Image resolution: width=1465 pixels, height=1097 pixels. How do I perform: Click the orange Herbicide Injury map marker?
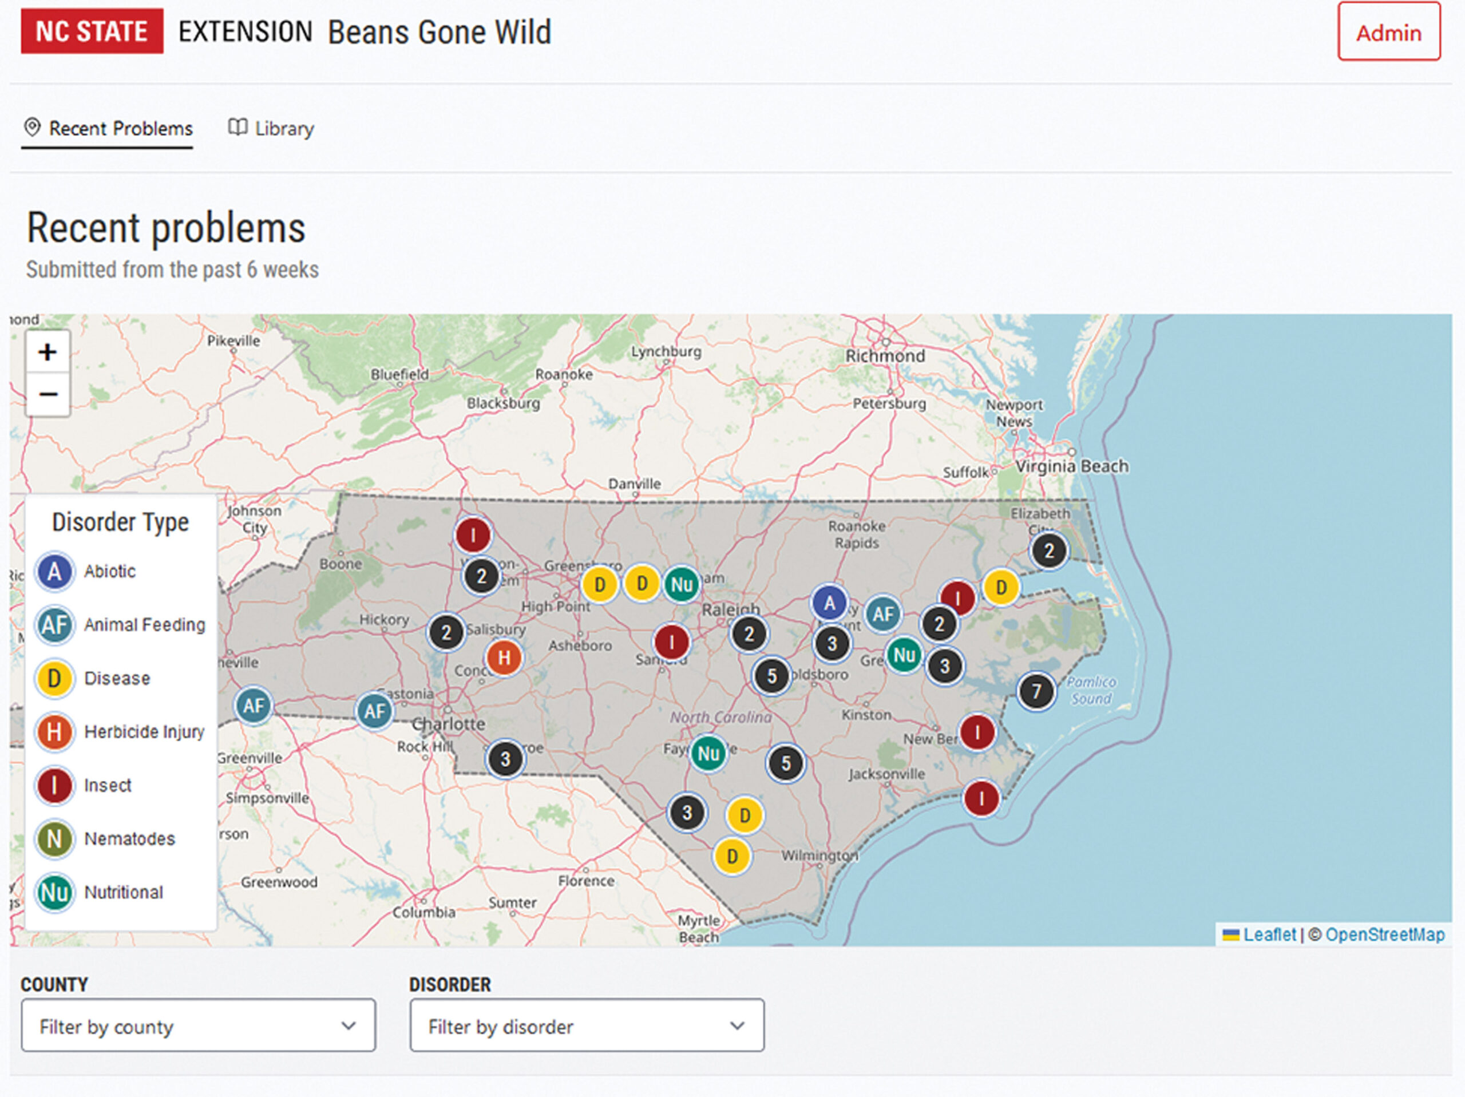(504, 658)
